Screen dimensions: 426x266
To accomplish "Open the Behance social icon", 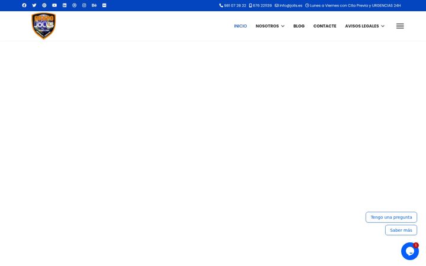I will pyautogui.click(x=94, y=5).
